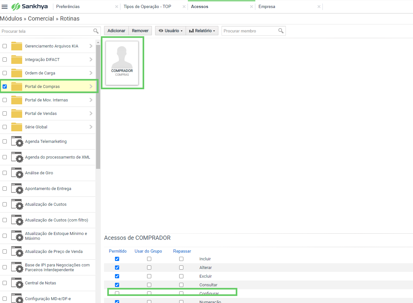Enable the Ordem de Carga checkbox
The width and height of the screenshot is (413, 303).
(x=4, y=73)
